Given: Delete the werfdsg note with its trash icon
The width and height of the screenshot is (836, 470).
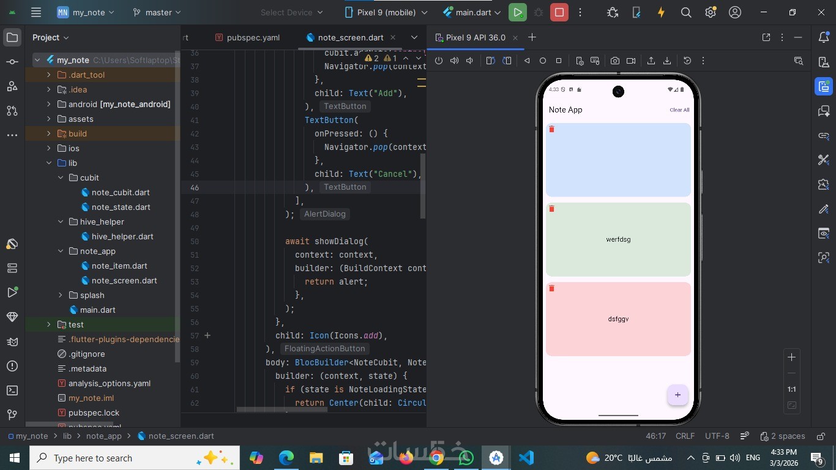Looking at the screenshot, I should click(x=551, y=209).
